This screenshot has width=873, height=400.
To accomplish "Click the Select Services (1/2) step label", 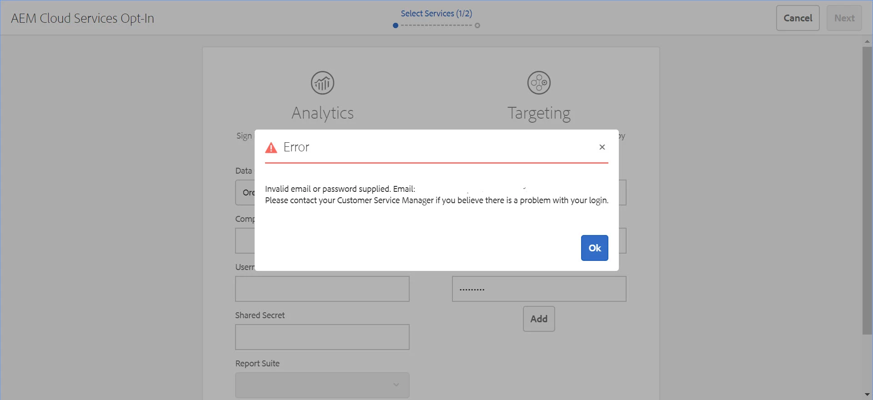I will pyautogui.click(x=436, y=13).
